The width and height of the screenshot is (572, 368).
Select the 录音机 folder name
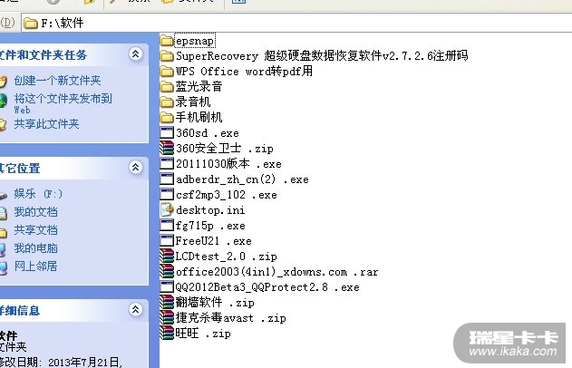click(193, 102)
